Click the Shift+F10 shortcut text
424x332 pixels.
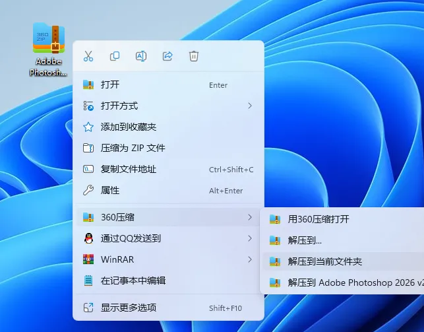(226, 308)
